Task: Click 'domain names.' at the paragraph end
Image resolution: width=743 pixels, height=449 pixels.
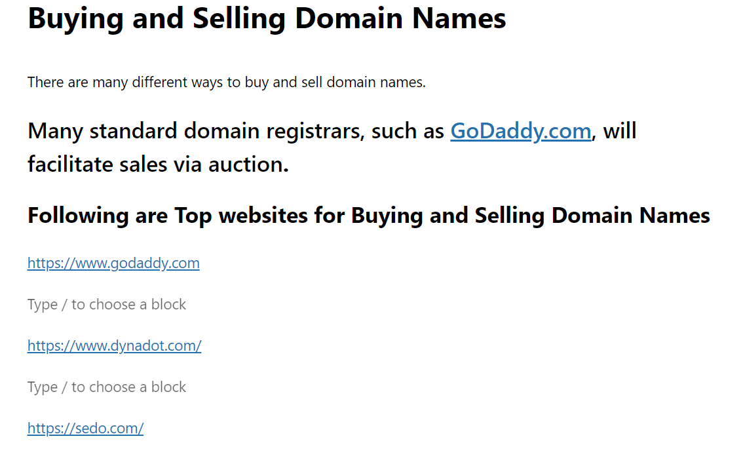Action: (376, 83)
